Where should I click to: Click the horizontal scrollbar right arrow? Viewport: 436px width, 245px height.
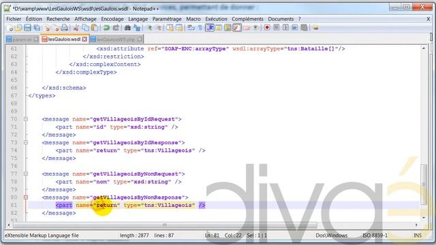coord(416,225)
